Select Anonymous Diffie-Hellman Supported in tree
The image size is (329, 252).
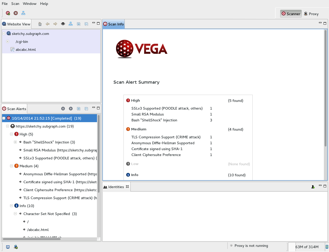[60, 174]
